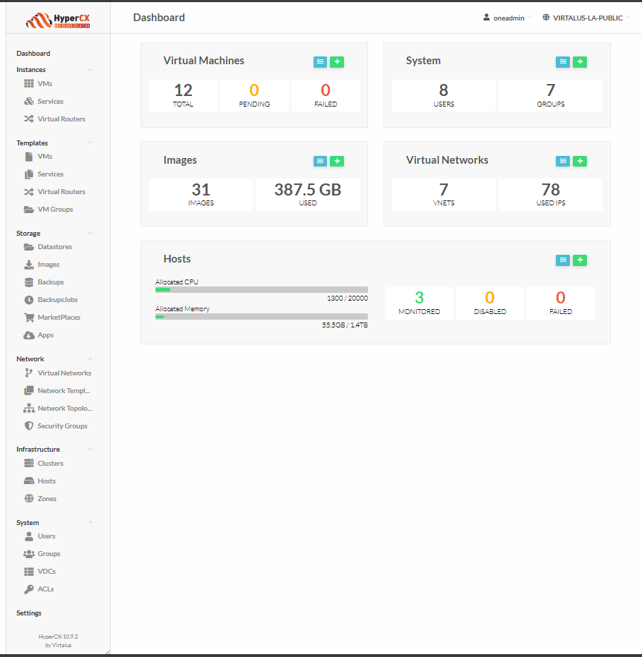
Task: Click the System panel add button
Action: click(580, 62)
